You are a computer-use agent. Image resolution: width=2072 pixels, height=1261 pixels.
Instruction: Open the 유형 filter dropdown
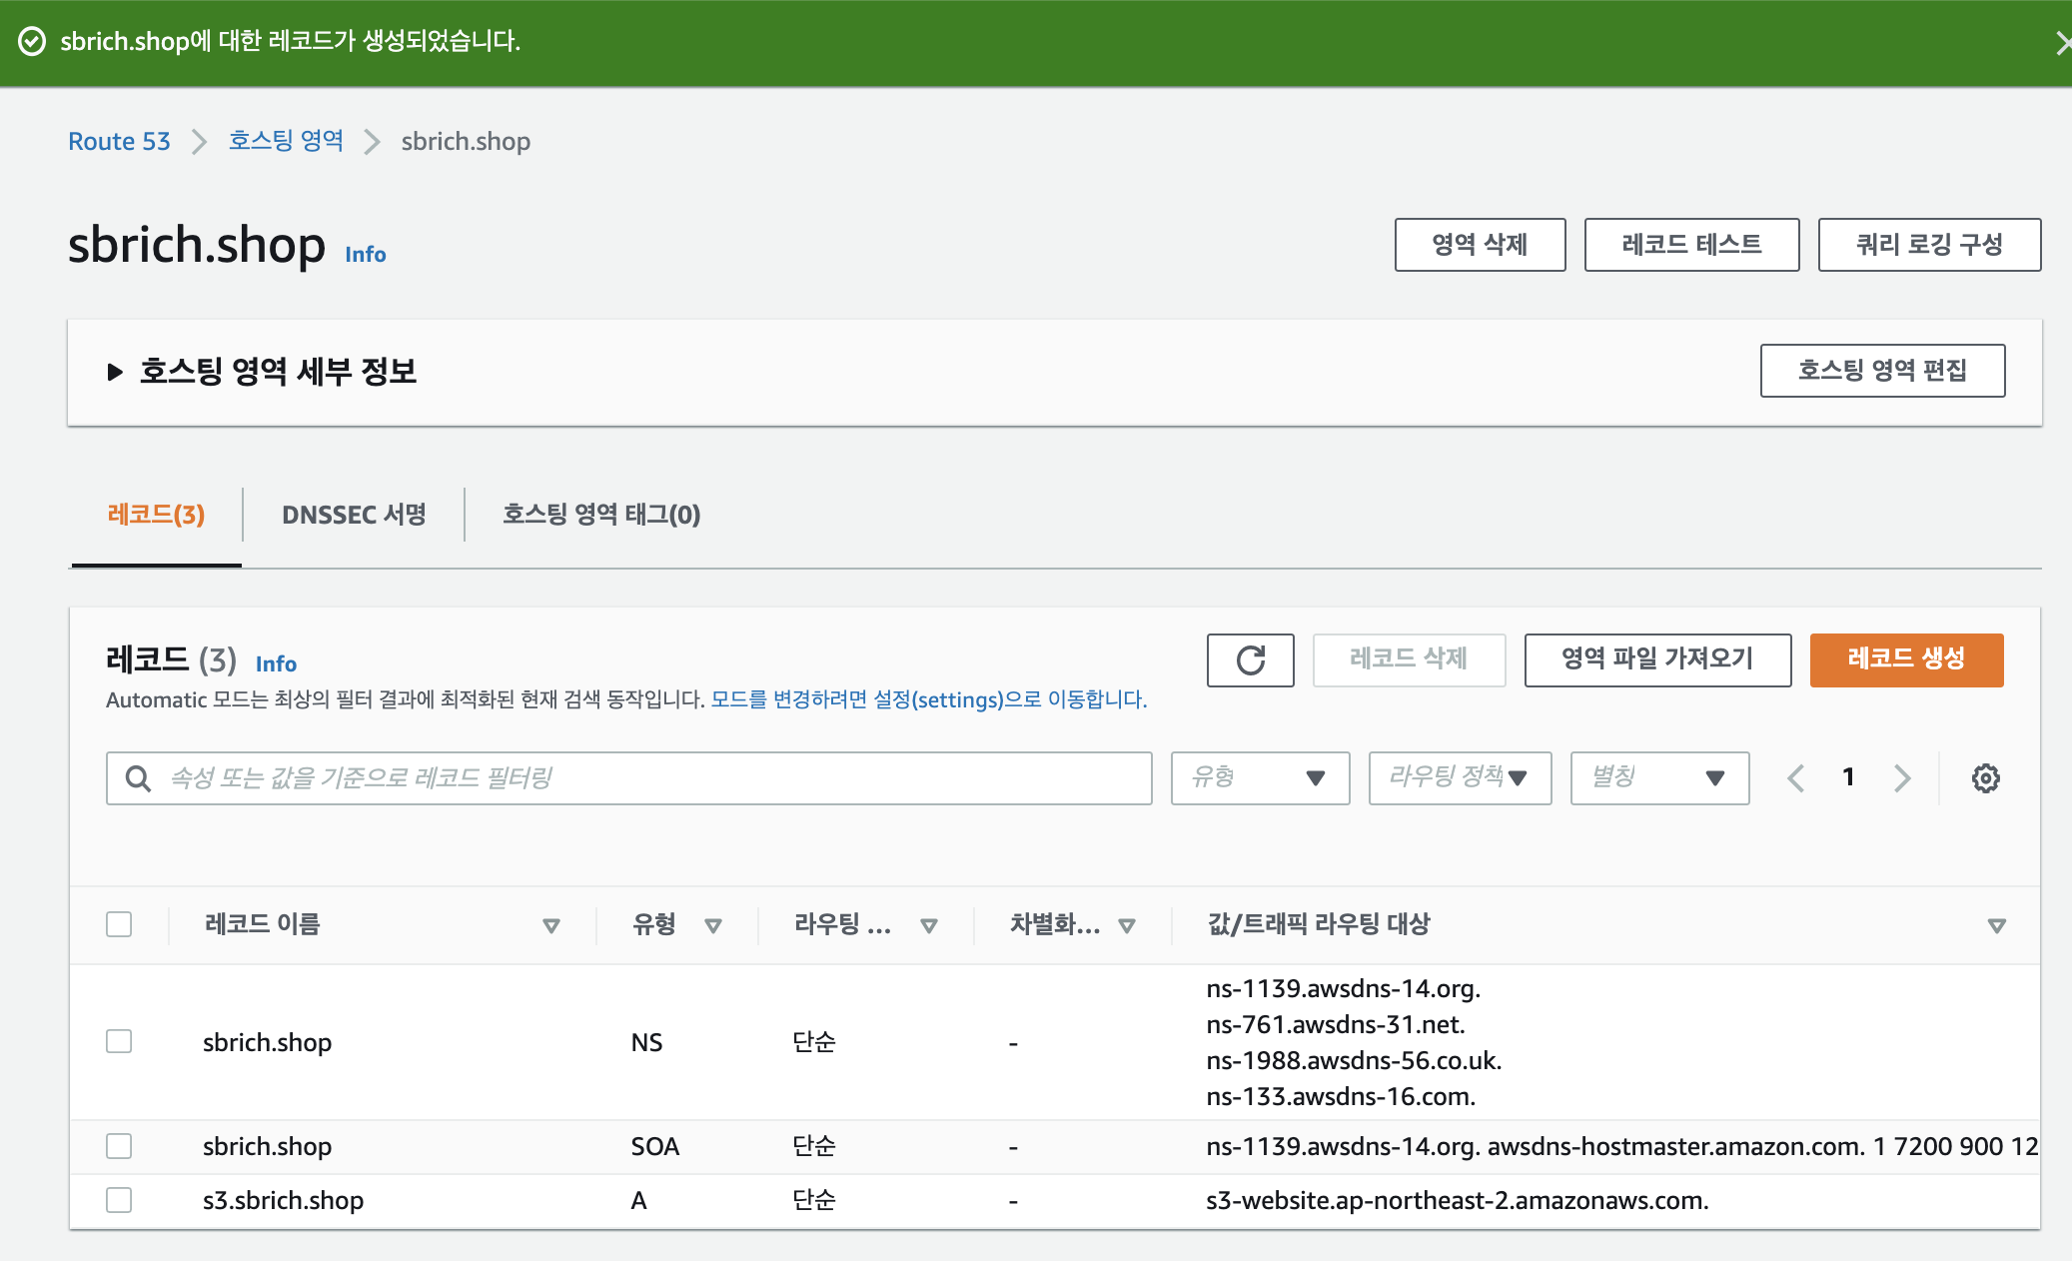1259,777
